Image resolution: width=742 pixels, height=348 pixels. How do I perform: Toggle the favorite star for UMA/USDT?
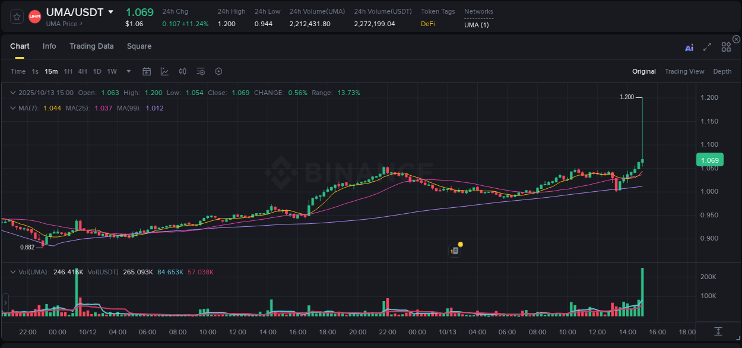click(16, 16)
